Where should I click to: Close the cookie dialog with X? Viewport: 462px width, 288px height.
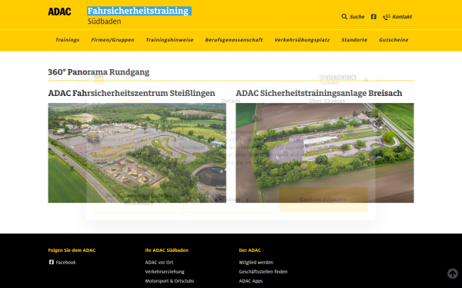pos(366,80)
